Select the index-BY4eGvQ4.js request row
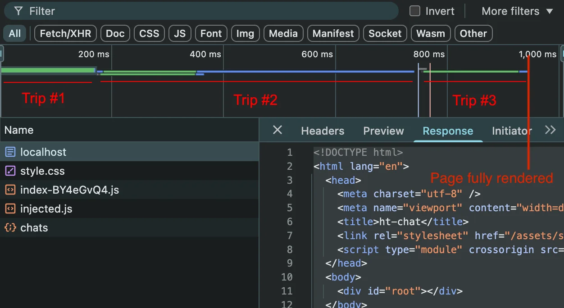 coord(129,190)
